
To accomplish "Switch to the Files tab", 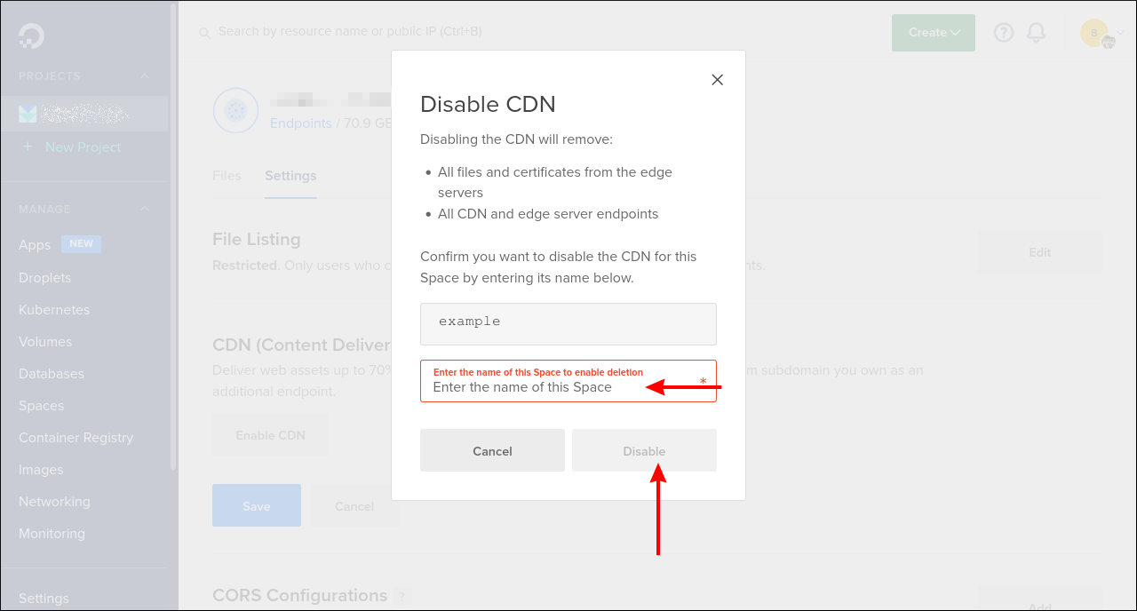I will tap(227, 176).
